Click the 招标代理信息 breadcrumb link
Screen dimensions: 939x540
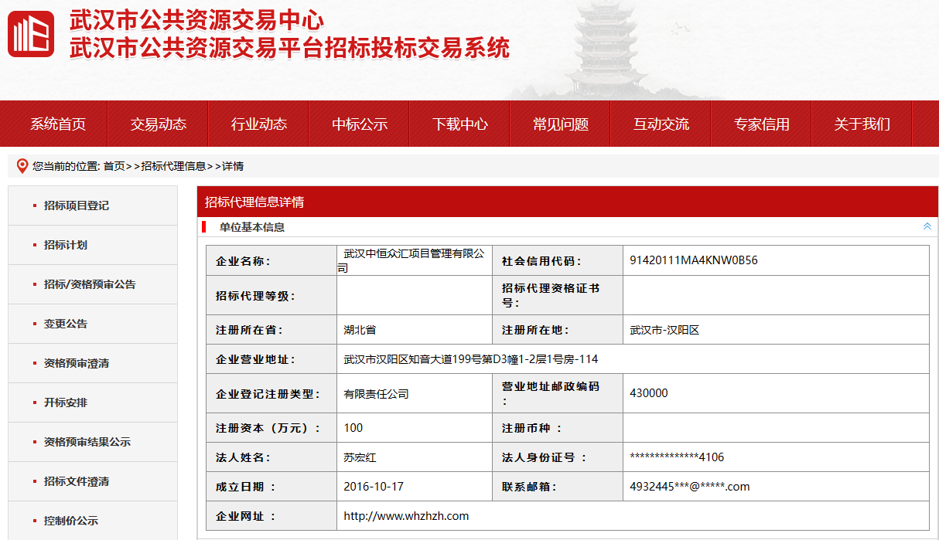click(173, 166)
